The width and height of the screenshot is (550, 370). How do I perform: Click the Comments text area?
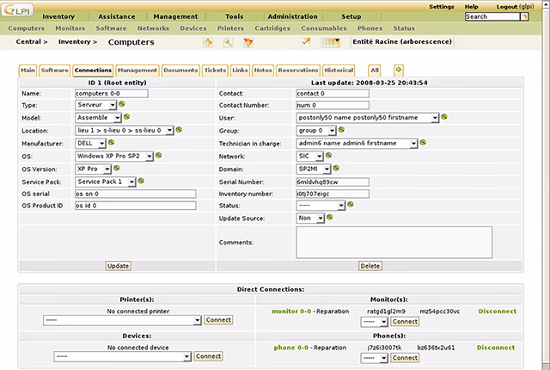394,243
